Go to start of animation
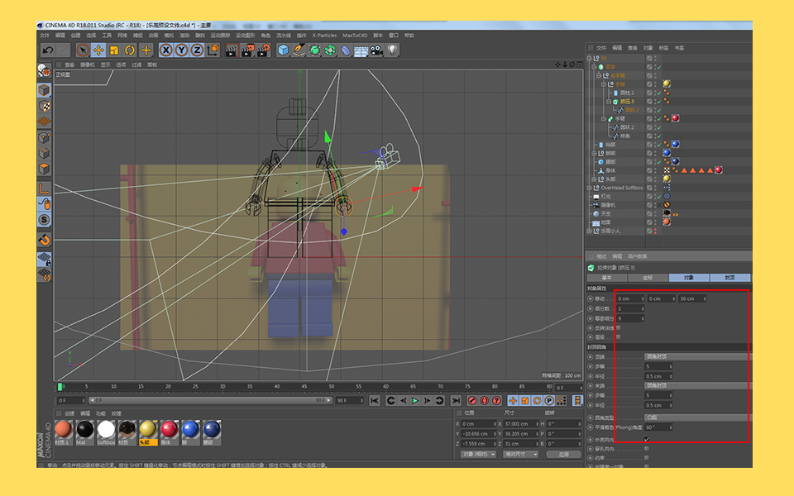794x496 pixels. click(375, 400)
